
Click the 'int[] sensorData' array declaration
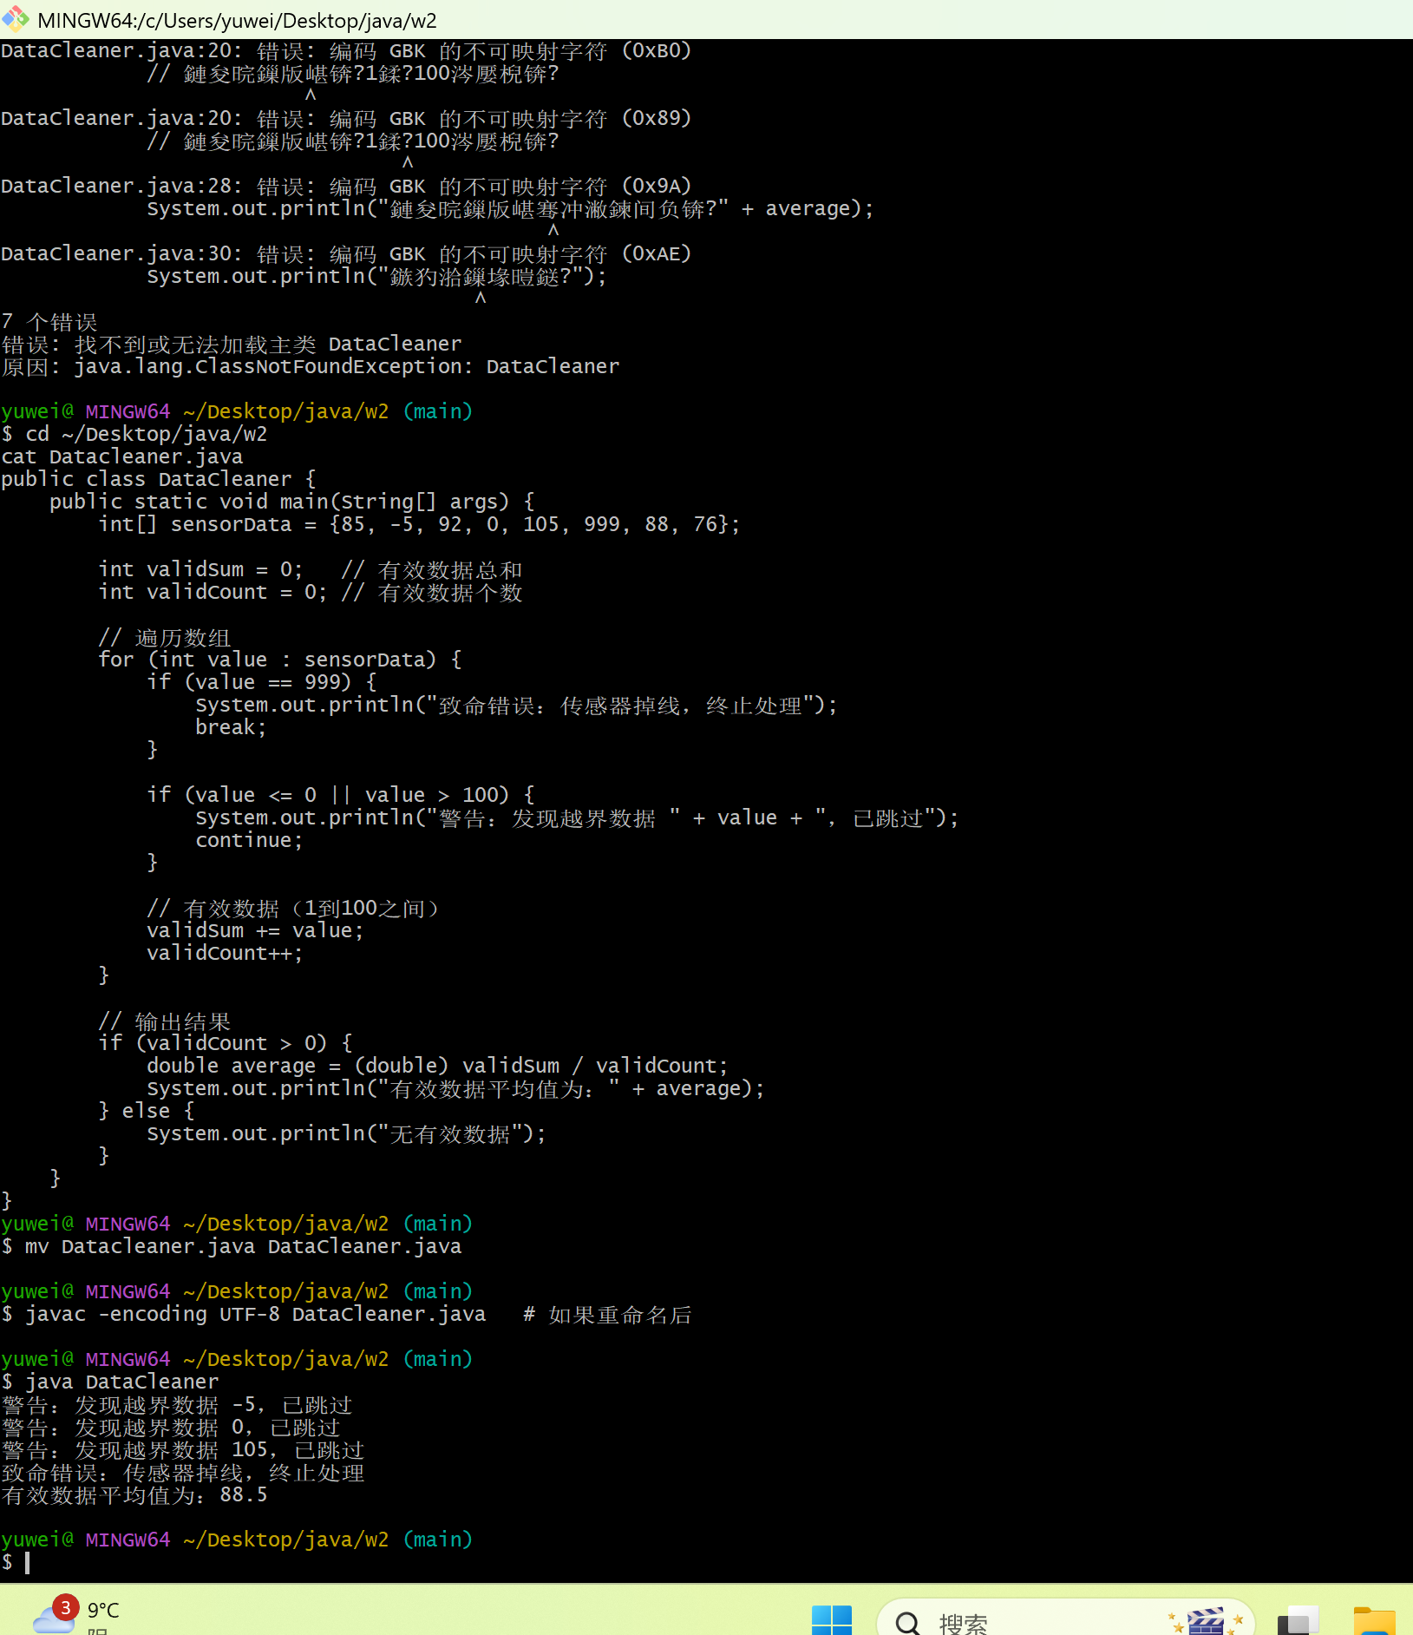click(418, 524)
